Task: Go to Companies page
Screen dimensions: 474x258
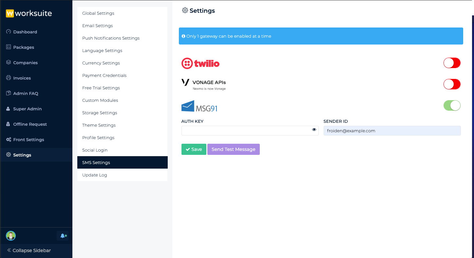Action: (x=26, y=63)
